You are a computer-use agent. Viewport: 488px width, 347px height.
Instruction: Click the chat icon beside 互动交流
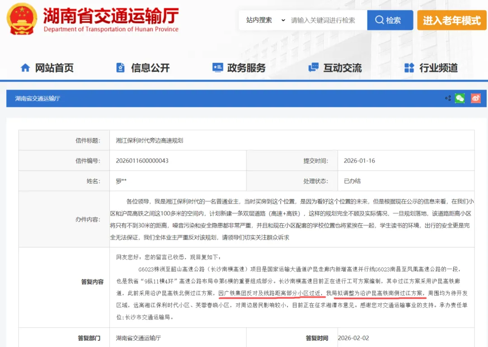click(314, 68)
